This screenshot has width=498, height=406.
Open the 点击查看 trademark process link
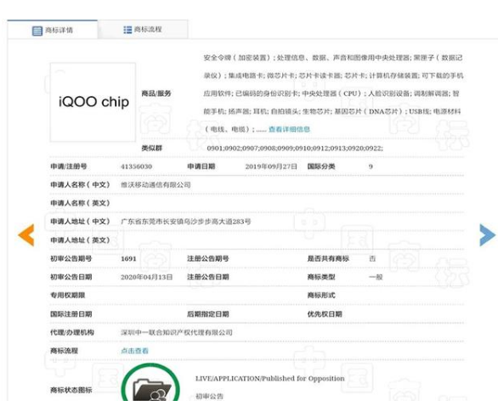(134, 351)
